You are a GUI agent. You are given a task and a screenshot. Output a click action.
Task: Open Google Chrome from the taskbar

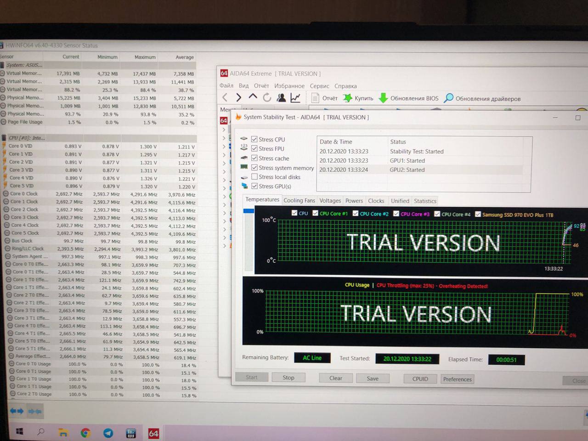[85, 433]
